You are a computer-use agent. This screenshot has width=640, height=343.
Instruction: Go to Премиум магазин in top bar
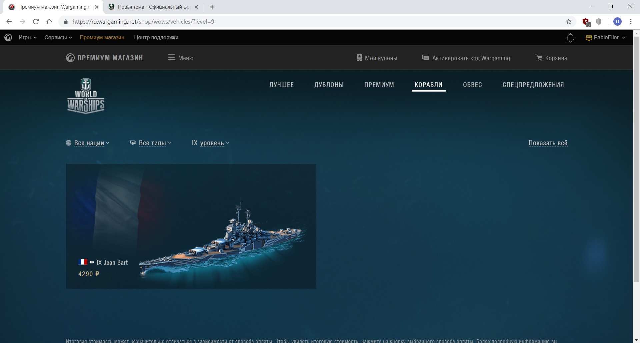point(102,38)
